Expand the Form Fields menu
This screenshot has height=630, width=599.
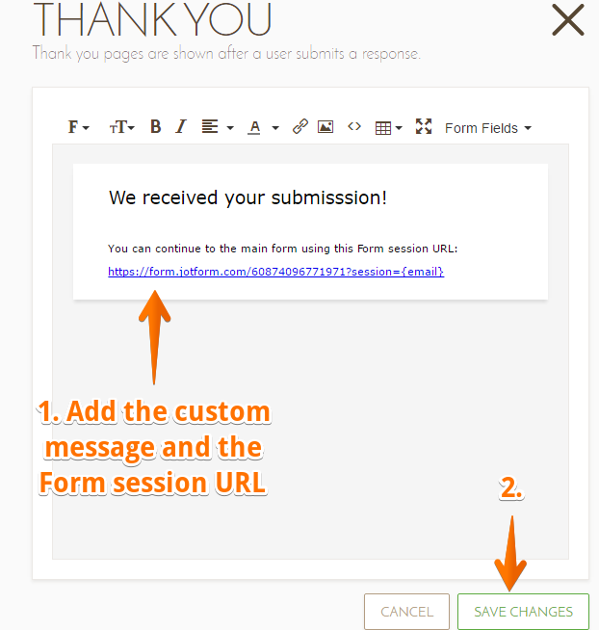[x=487, y=128]
